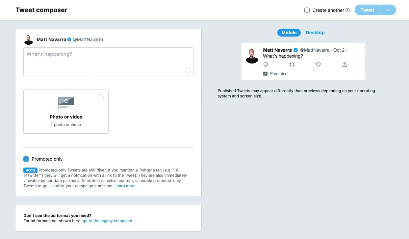The width and height of the screenshot is (409, 239).
Task: Select the retweet icon in the preview
Action: (292, 65)
